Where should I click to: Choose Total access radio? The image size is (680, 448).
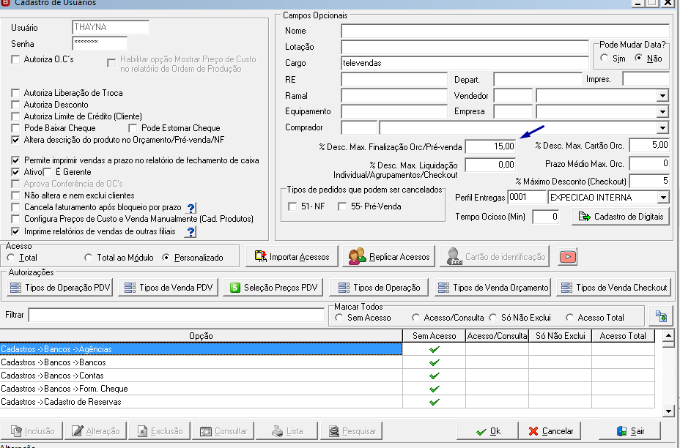pyautogui.click(x=10, y=258)
